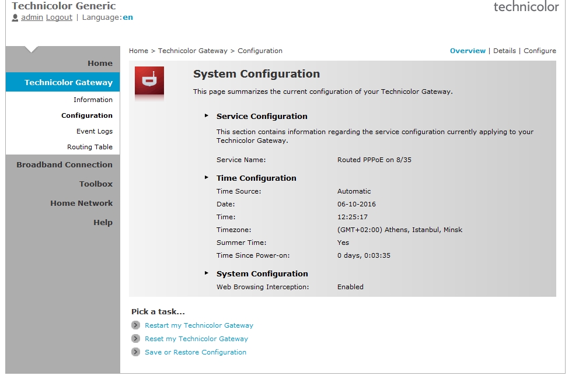
Task: Click the 'Timezone:' label
Action: (x=234, y=230)
